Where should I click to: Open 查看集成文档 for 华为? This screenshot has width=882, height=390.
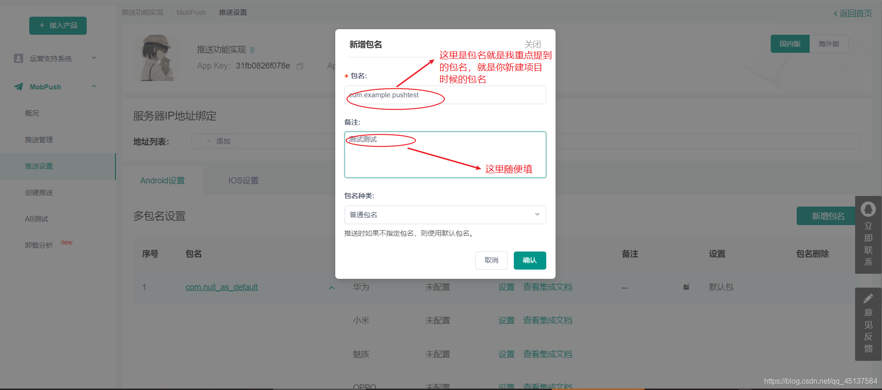tap(548, 287)
